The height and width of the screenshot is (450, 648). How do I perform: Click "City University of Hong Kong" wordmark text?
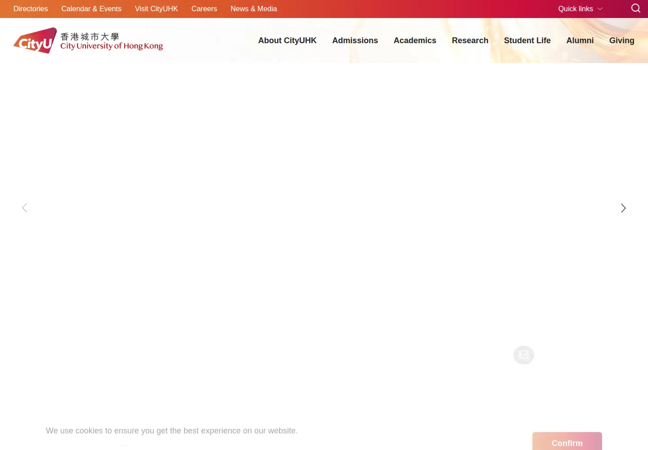point(112,46)
